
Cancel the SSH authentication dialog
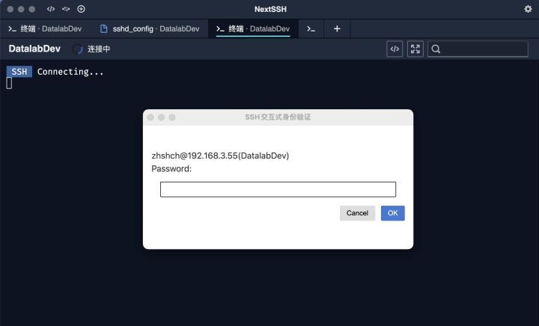pyautogui.click(x=357, y=213)
